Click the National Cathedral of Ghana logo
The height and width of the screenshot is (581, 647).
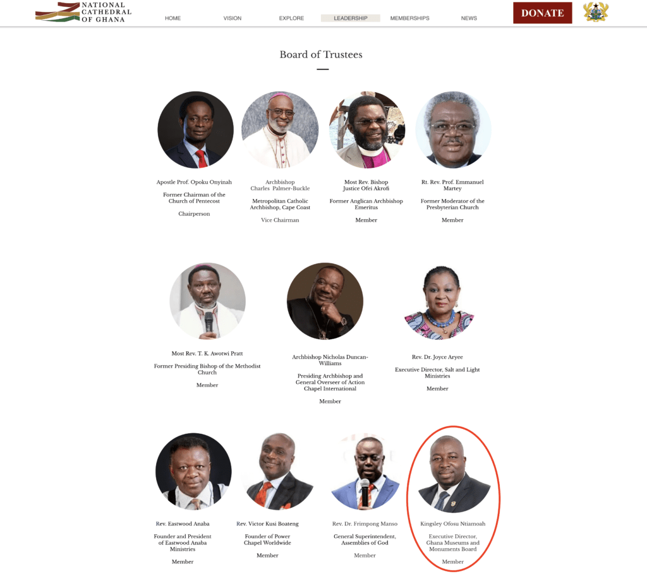83,12
